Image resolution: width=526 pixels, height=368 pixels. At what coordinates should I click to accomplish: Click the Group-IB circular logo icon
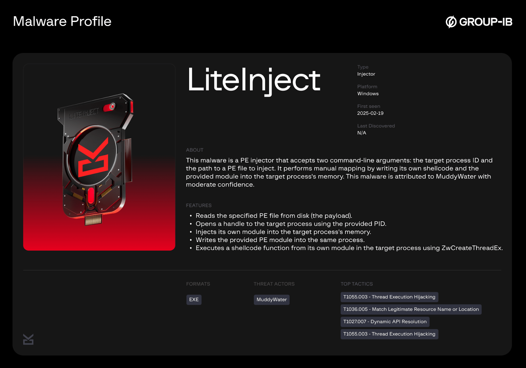coord(451,22)
